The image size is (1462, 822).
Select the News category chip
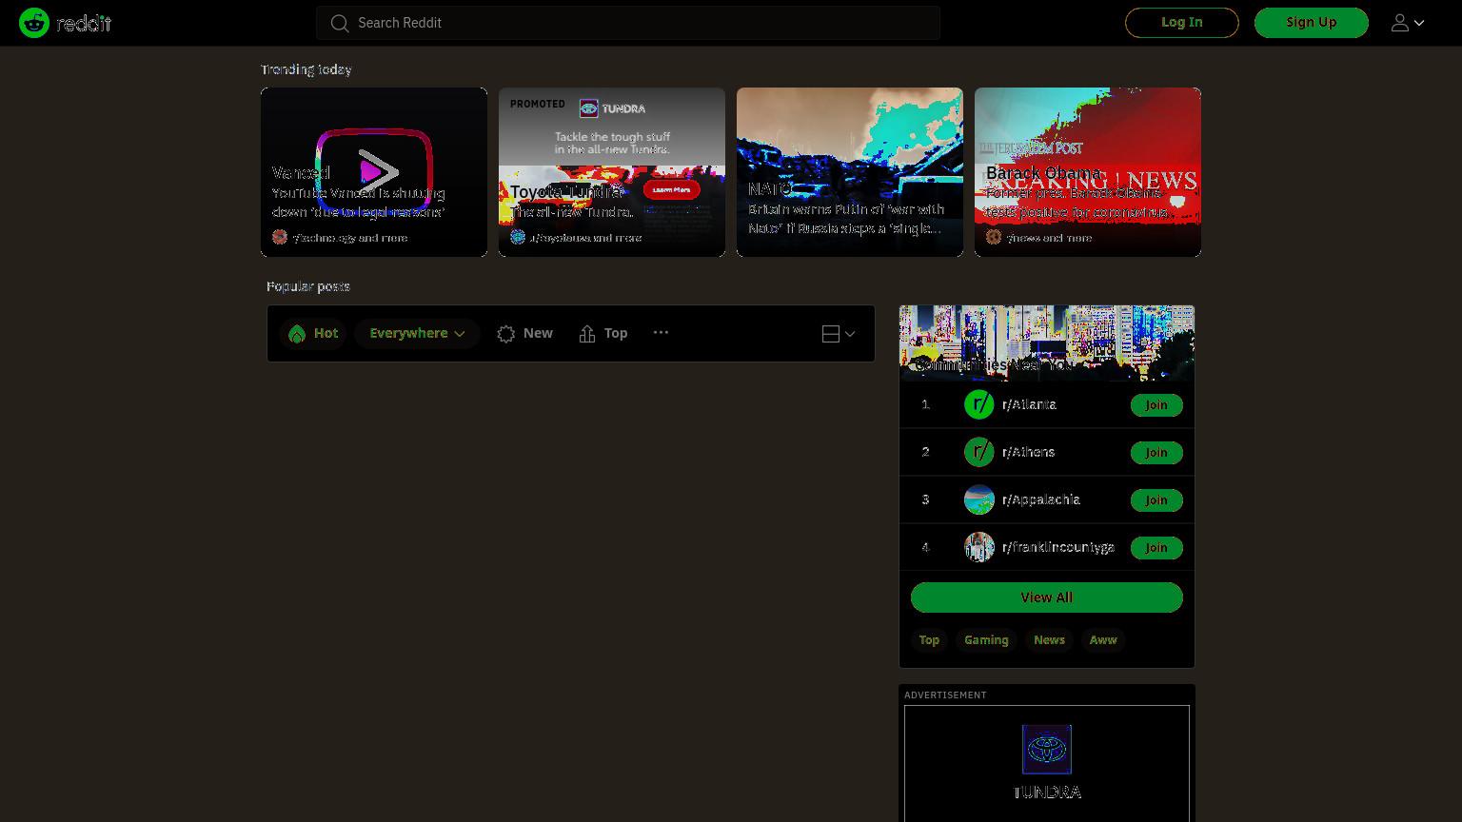[1049, 640]
